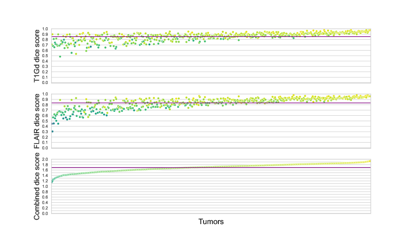Image resolution: width=412 pixels, height=240 pixels.
Task: Click the 1.0 tick on Combined axis
Action: [x=45, y=186]
